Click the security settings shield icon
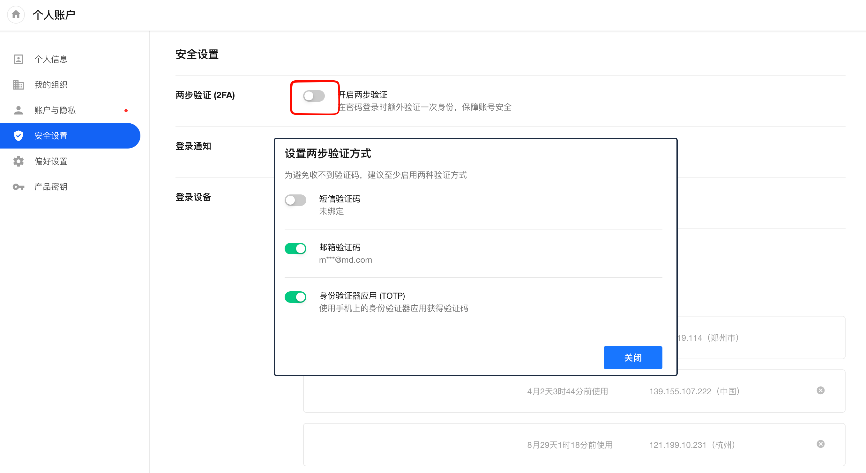 coord(18,136)
